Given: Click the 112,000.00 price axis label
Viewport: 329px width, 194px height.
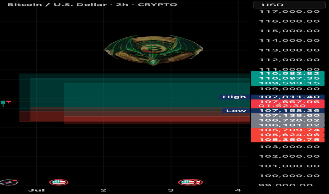Looking at the screenshot, I should [x=289, y=60].
